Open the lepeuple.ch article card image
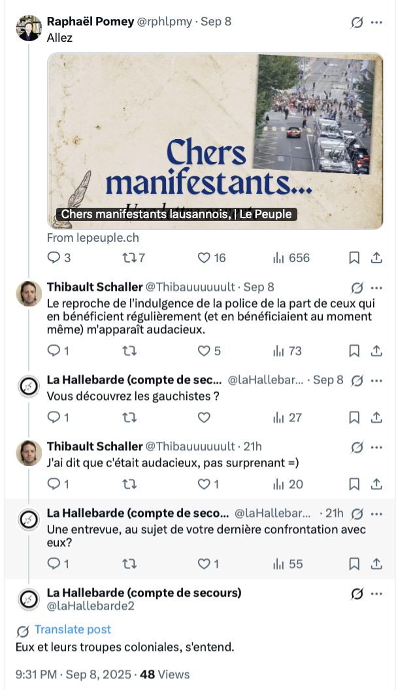The image size is (396, 690). point(215,140)
